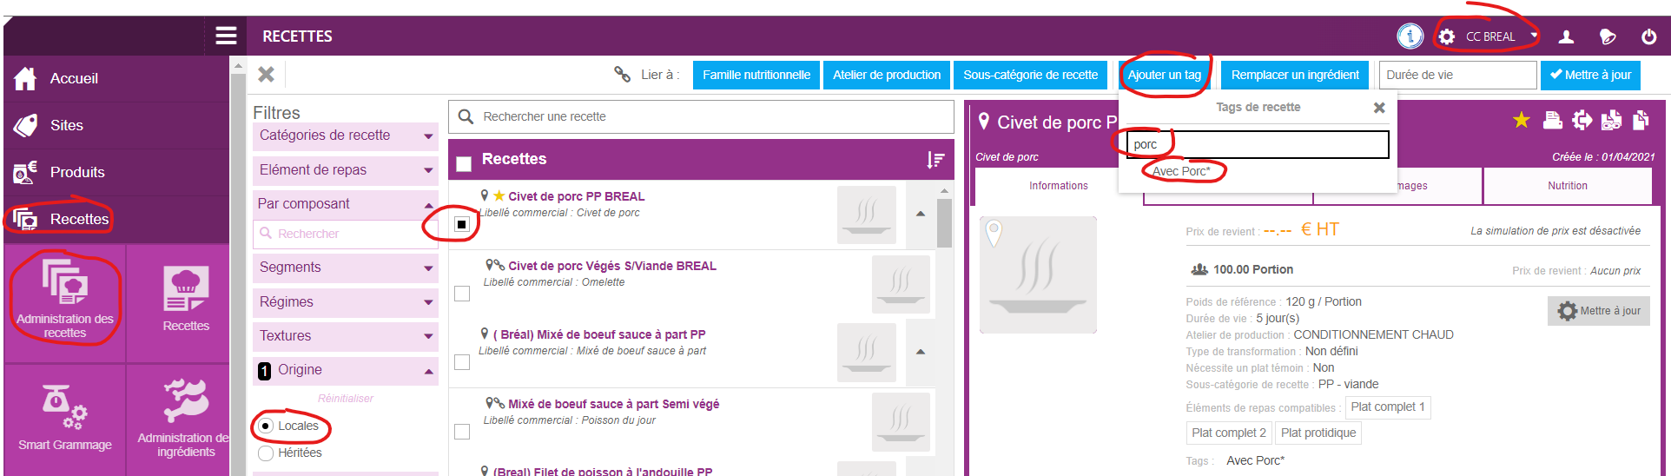1671x476 pixels.
Task: Expand the Catégories de recette filter
Action: (x=346, y=136)
